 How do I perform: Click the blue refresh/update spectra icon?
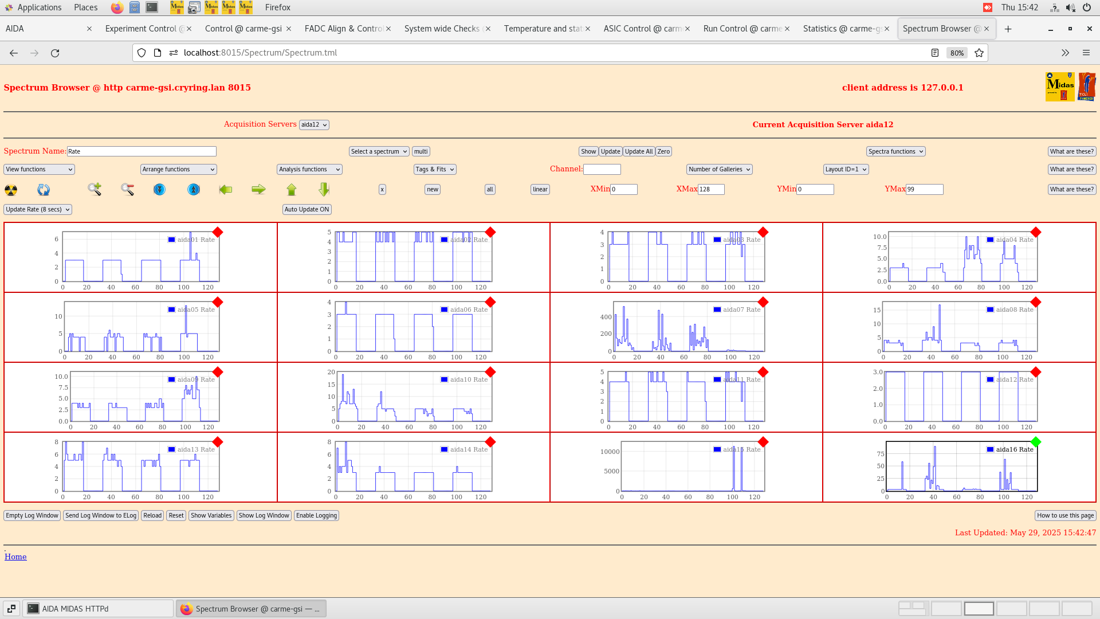click(44, 190)
